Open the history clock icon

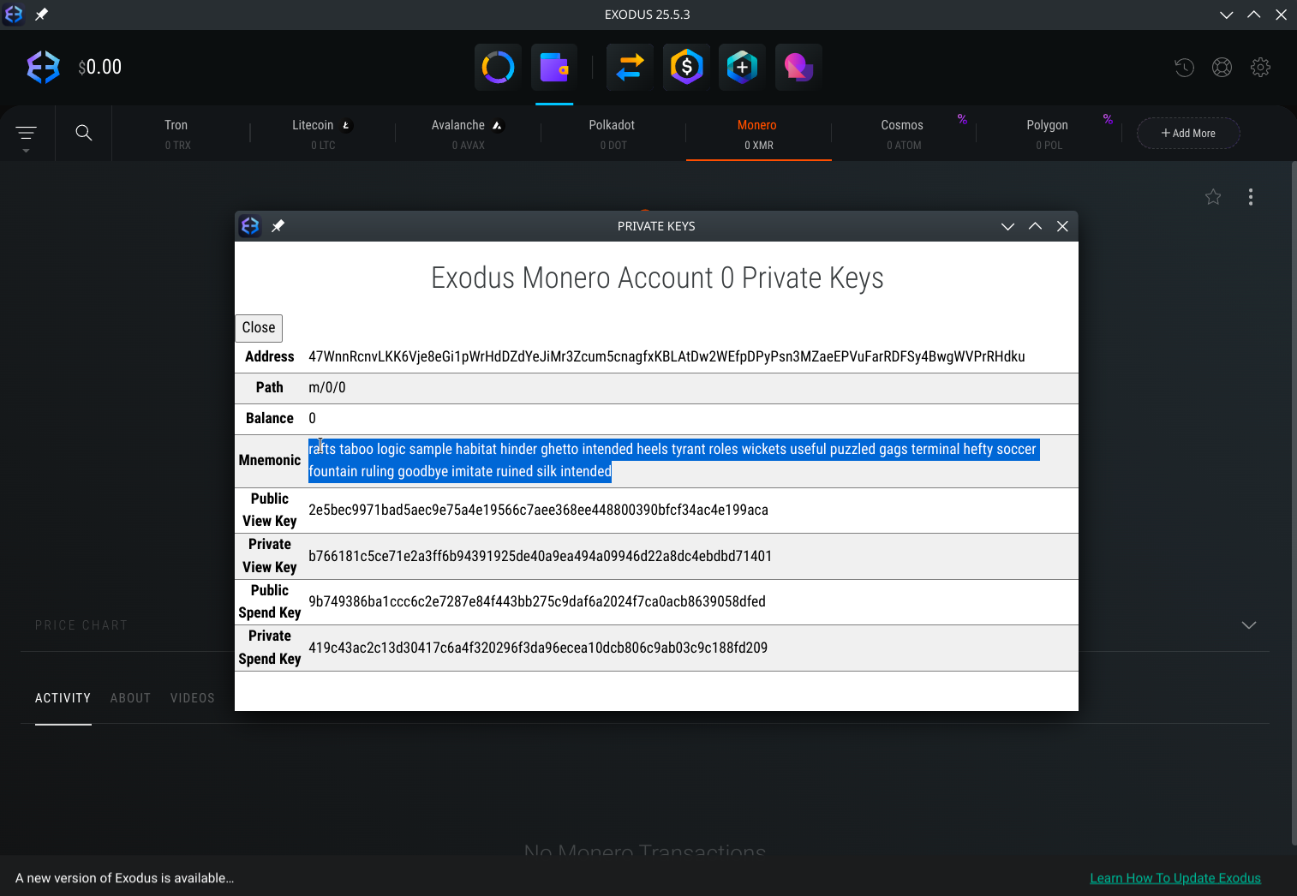pyautogui.click(x=1184, y=67)
